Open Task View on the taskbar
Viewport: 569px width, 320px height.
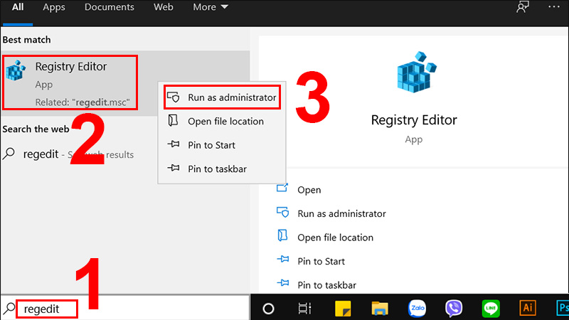[305, 308]
